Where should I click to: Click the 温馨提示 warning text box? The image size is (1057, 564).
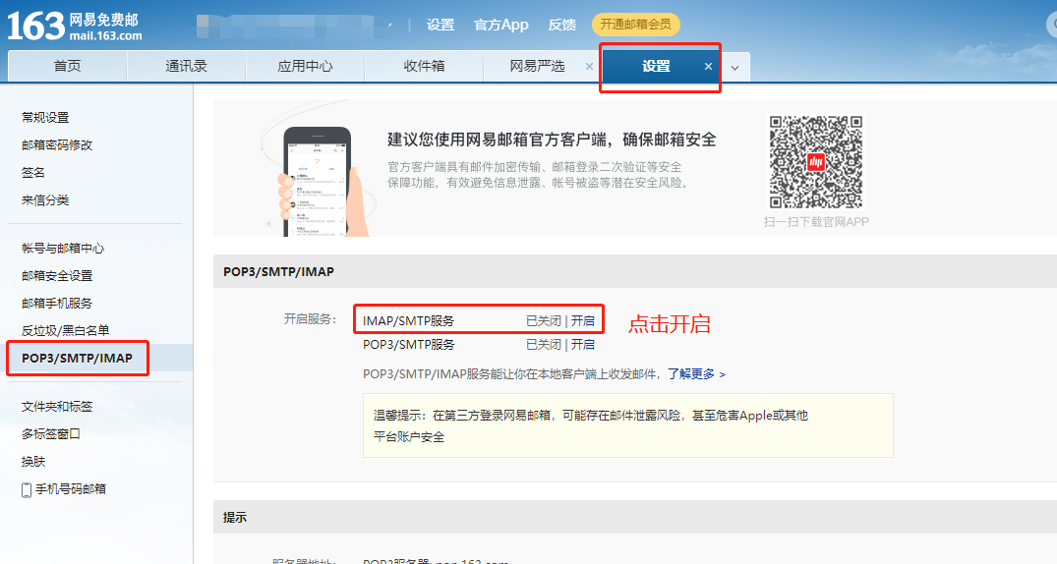click(x=627, y=425)
